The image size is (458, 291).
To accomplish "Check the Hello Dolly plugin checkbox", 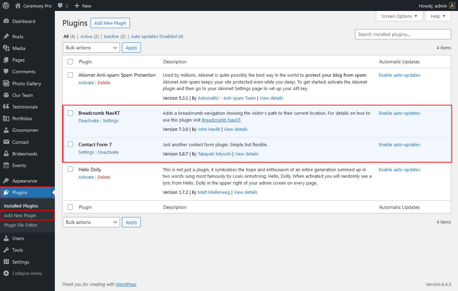I will (70, 169).
